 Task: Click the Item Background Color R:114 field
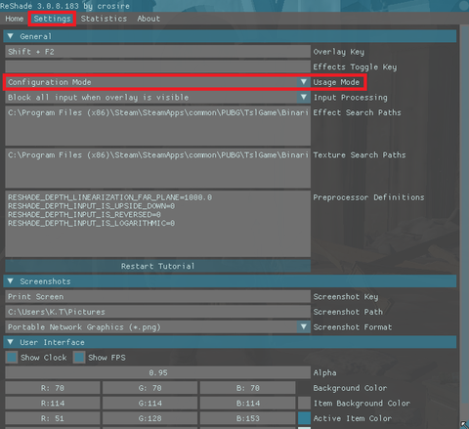pos(53,404)
